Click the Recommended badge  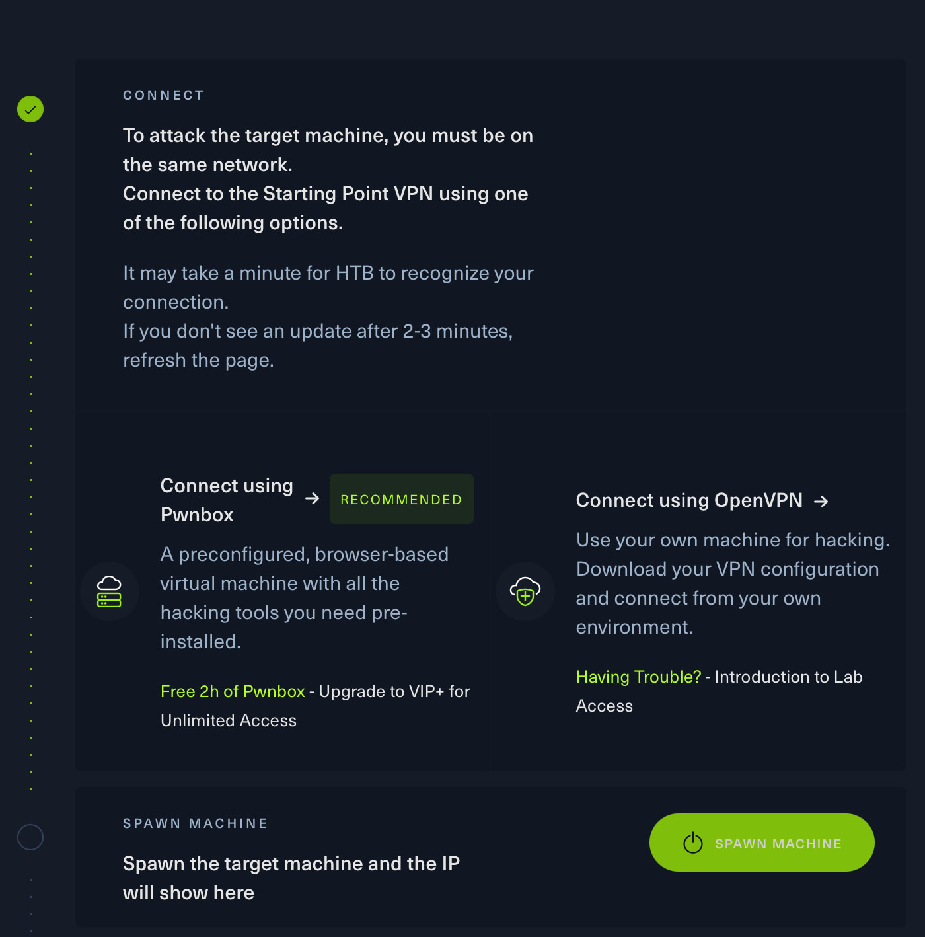(x=401, y=500)
